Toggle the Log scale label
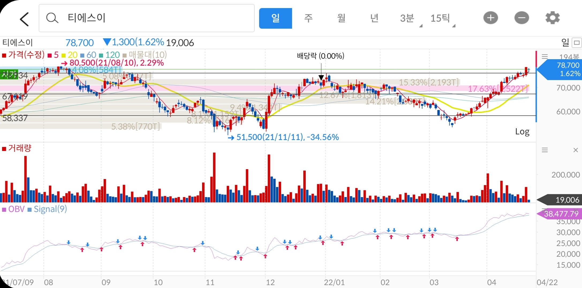The width and height of the screenshot is (582, 288). pyautogui.click(x=522, y=132)
